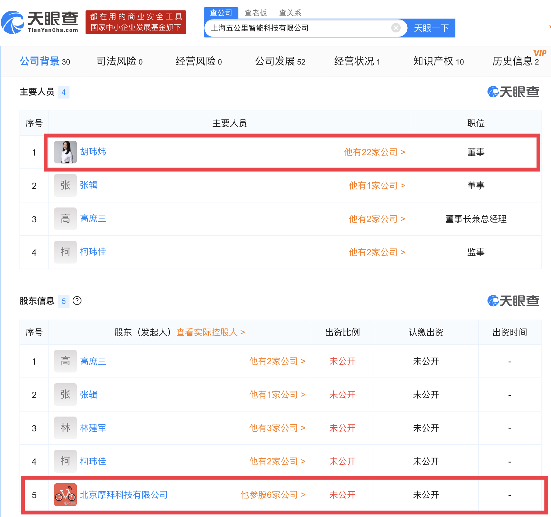Click 高 avatar in shareholder row 1

[65, 361]
